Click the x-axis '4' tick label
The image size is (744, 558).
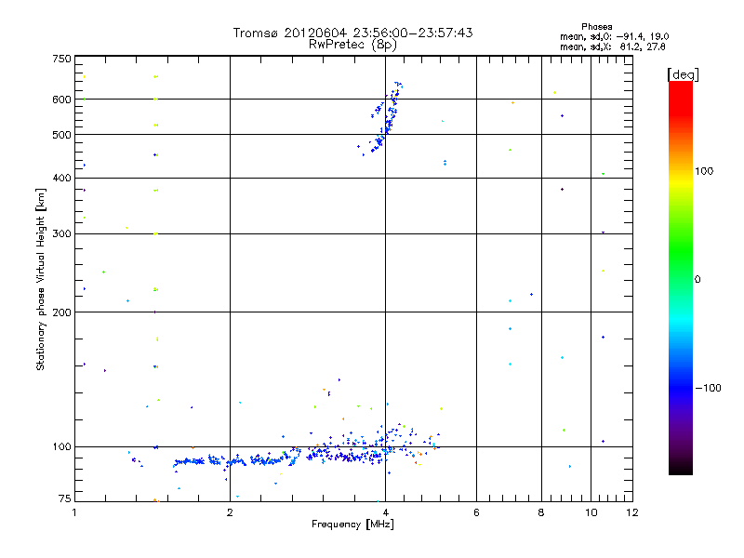[x=386, y=512]
